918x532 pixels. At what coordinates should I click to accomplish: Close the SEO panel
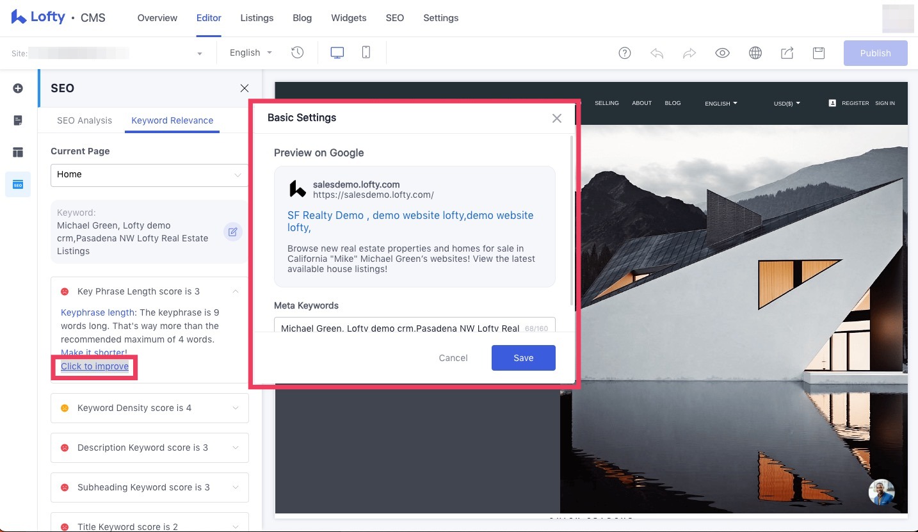click(244, 88)
